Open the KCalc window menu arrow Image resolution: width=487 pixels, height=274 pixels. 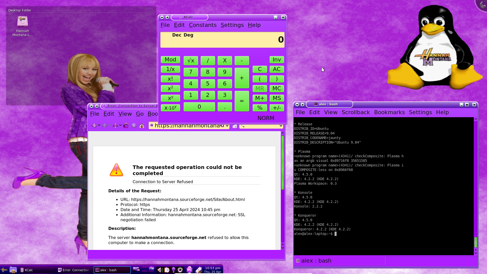(x=162, y=18)
